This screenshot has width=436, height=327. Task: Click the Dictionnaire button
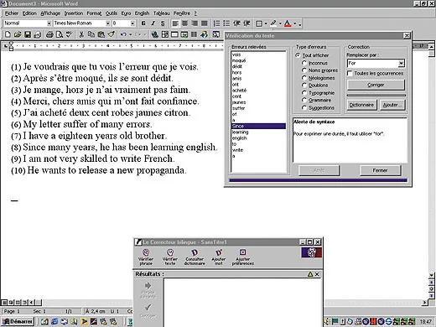361,105
